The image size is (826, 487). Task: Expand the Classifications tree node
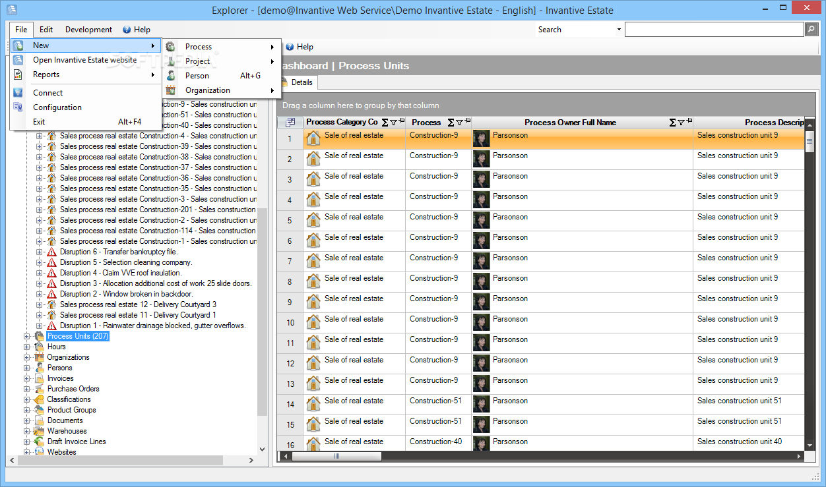click(x=27, y=399)
